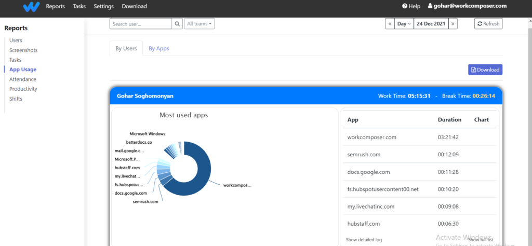Click the docs.google.com chart label
The height and width of the screenshot is (246, 532).
click(x=130, y=193)
